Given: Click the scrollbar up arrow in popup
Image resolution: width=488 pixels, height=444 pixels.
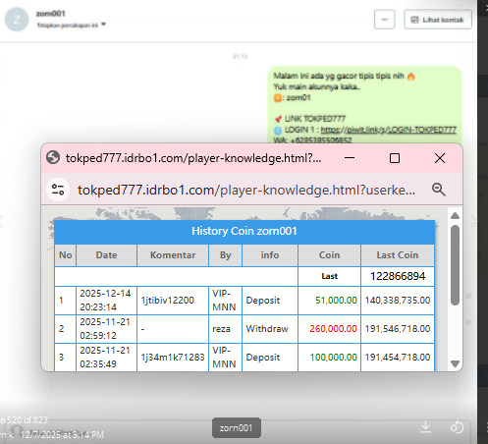Looking at the screenshot, I should click(455, 216).
